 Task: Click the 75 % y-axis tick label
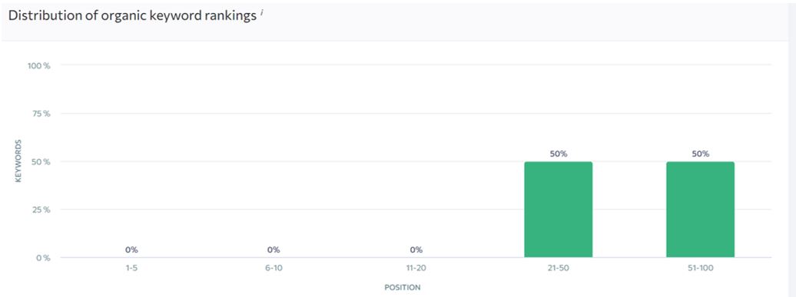(x=41, y=114)
